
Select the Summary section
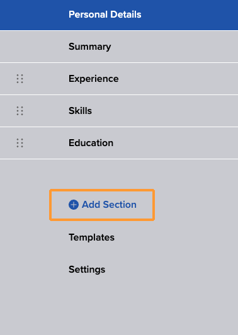[119, 47]
